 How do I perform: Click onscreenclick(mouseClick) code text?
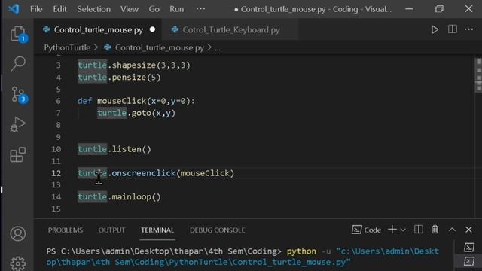click(x=172, y=173)
